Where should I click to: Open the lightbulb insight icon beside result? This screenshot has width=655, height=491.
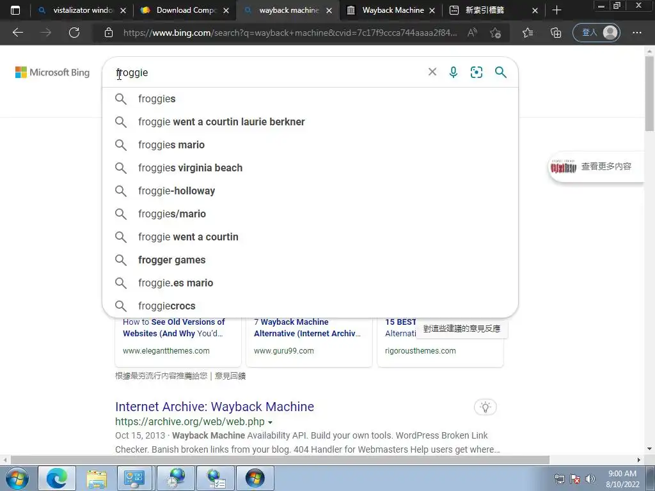[485, 407]
